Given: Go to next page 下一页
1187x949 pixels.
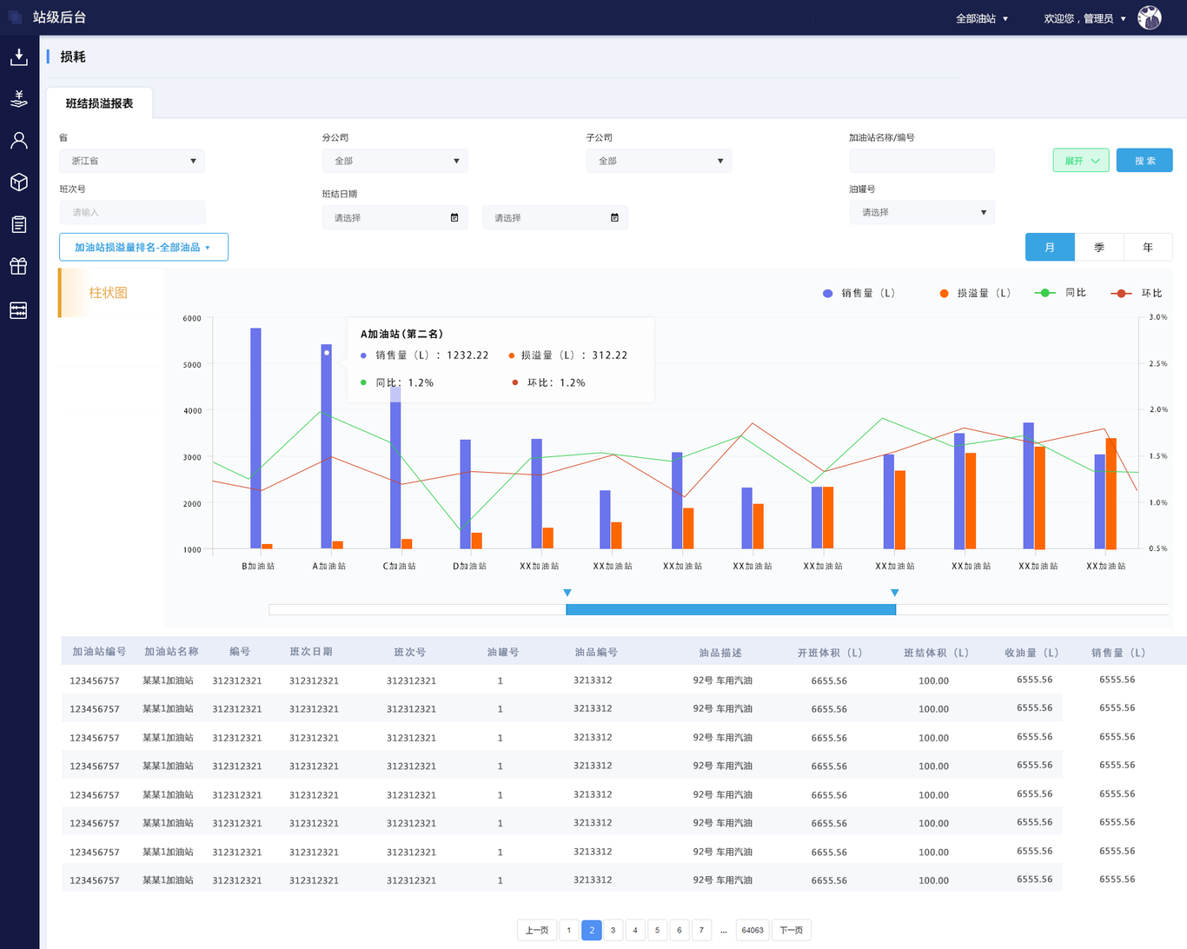Looking at the screenshot, I should 791,930.
